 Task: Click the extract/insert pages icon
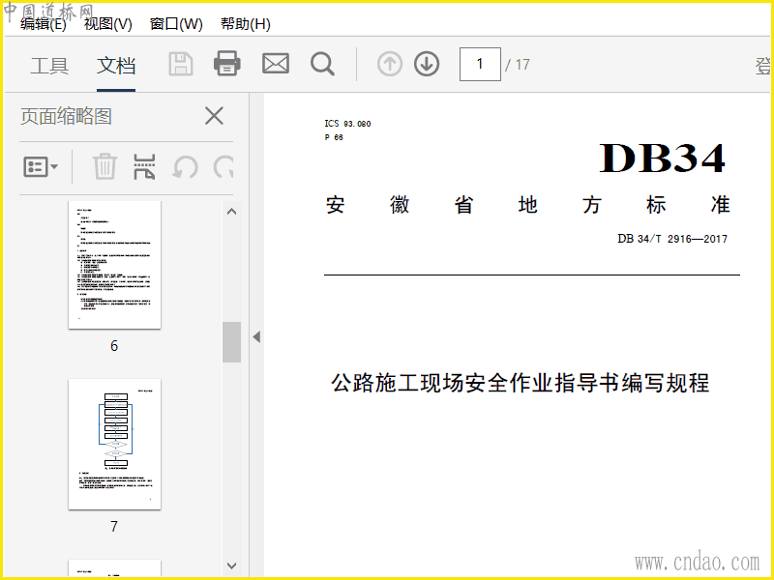[x=144, y=166]
